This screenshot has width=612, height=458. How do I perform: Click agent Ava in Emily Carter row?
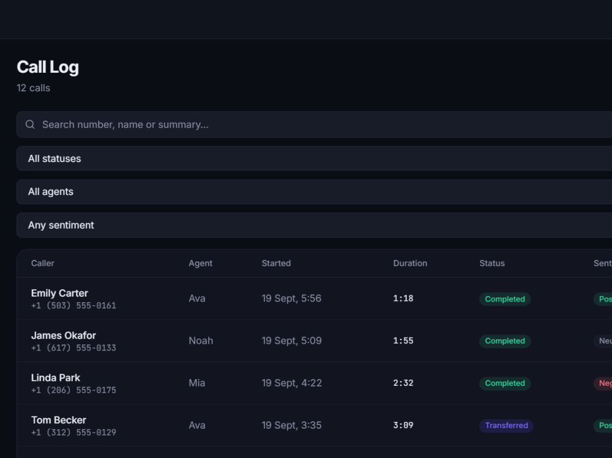click(x=196, y=298)
